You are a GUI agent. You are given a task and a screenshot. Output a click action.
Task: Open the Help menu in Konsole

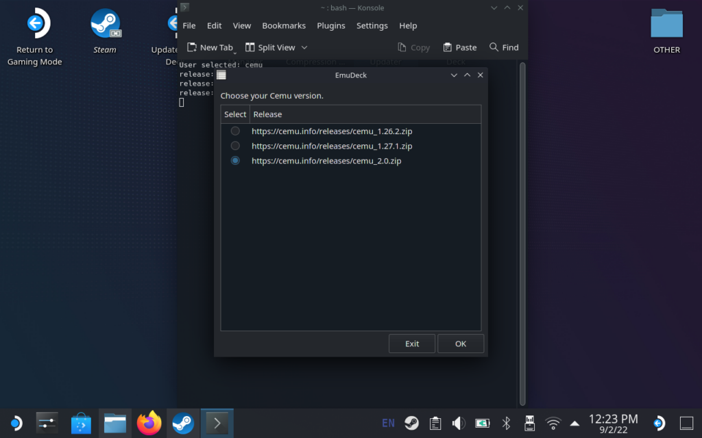coord(408,25)
